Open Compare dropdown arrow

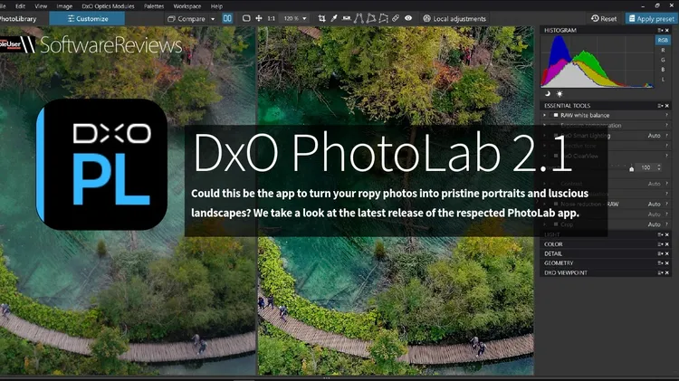[x=213, y=19]
